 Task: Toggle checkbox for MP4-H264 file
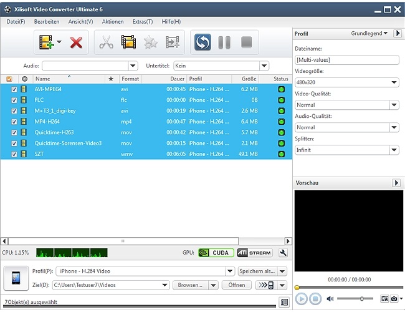14,121
